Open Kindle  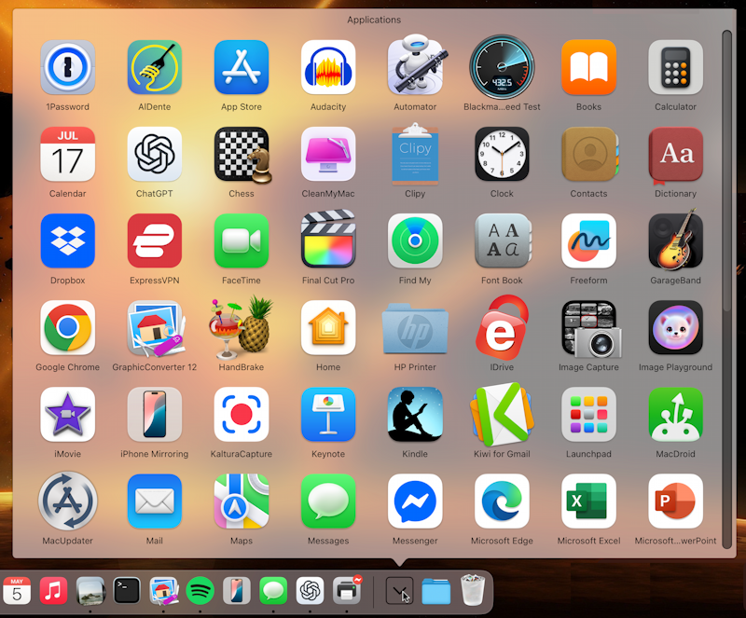[x=415, y=415]
